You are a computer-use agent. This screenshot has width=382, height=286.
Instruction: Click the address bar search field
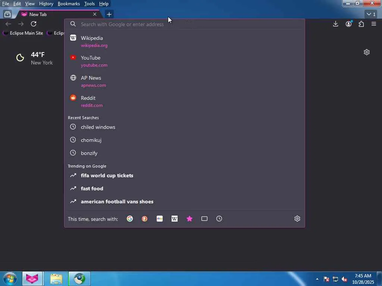[x=185, y=24]
